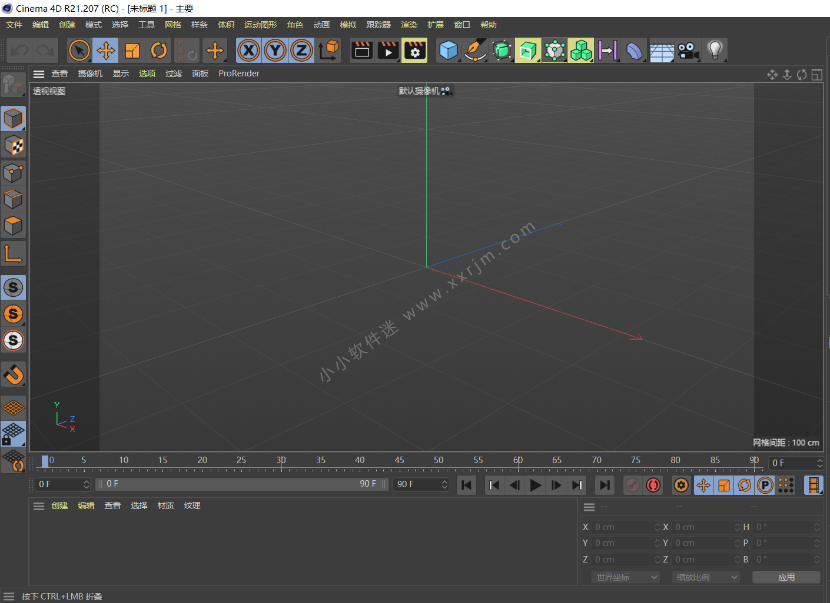The width and height of the screenshot is (830, 603).
Task: Select the Move tool in top toolbar
Action: [x=106, y=51]
